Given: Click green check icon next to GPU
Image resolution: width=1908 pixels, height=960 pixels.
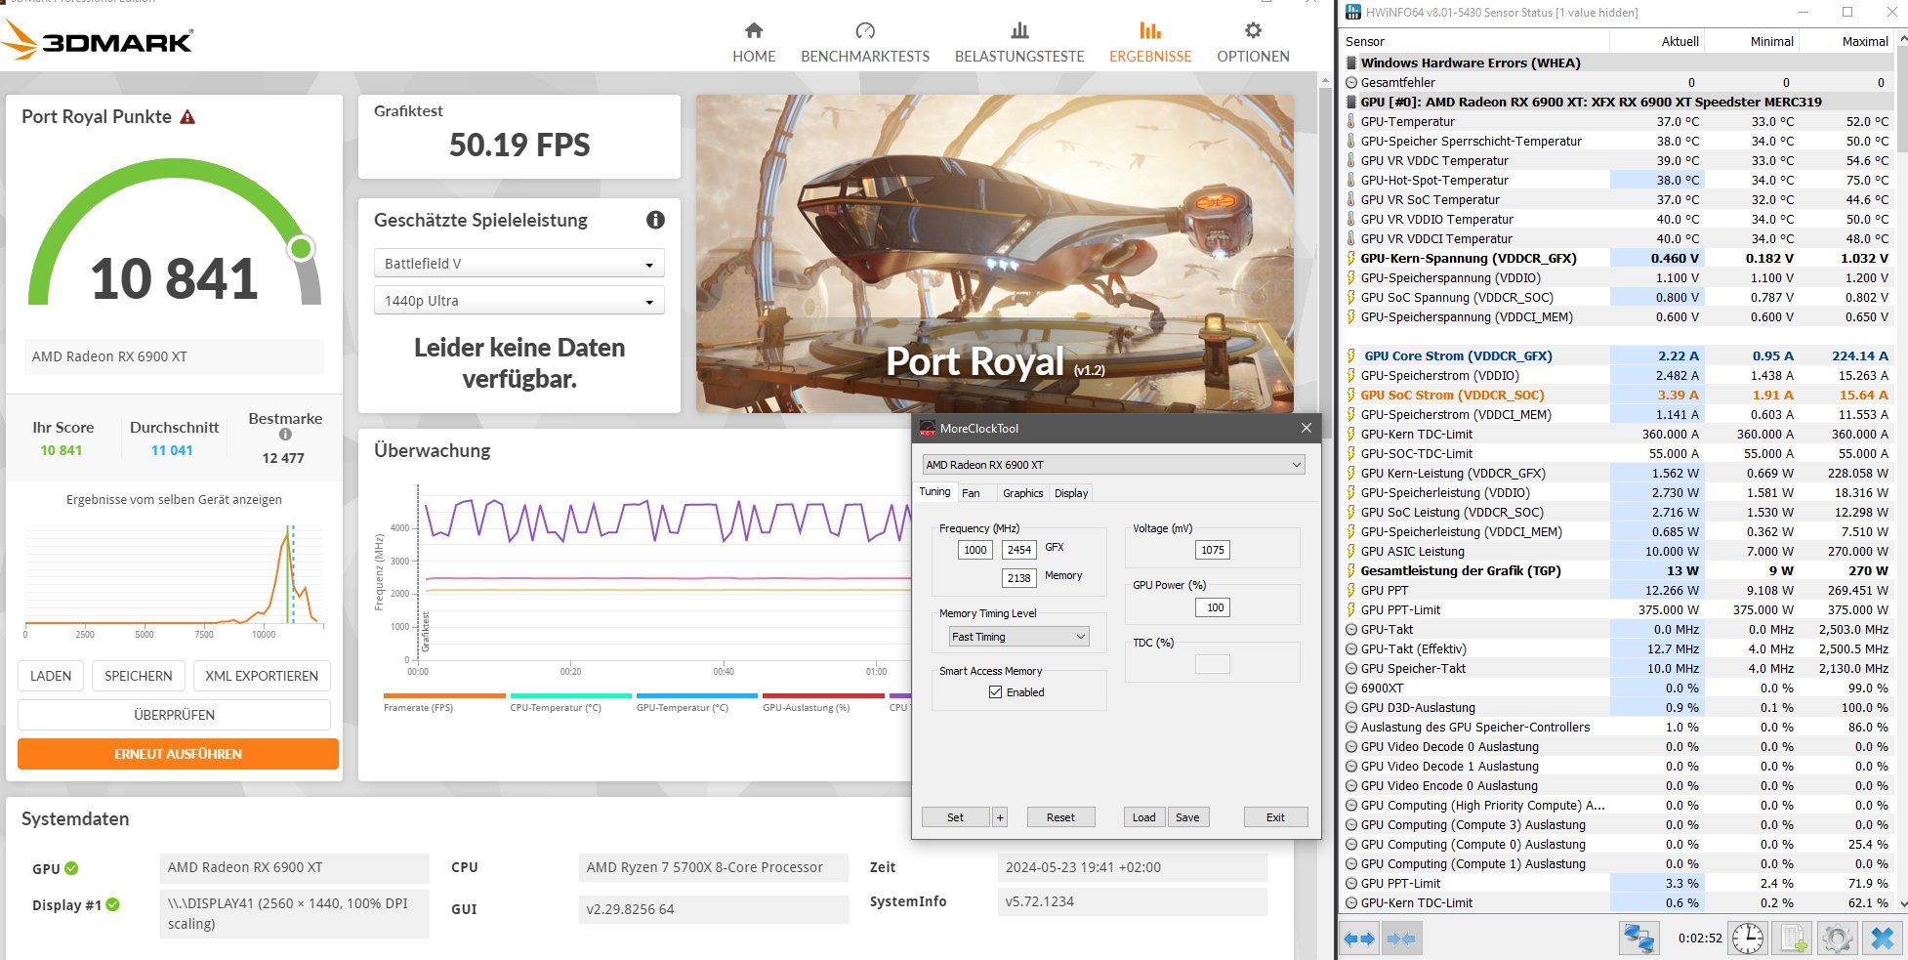Looking at the screenshot, I should (71, 868).
